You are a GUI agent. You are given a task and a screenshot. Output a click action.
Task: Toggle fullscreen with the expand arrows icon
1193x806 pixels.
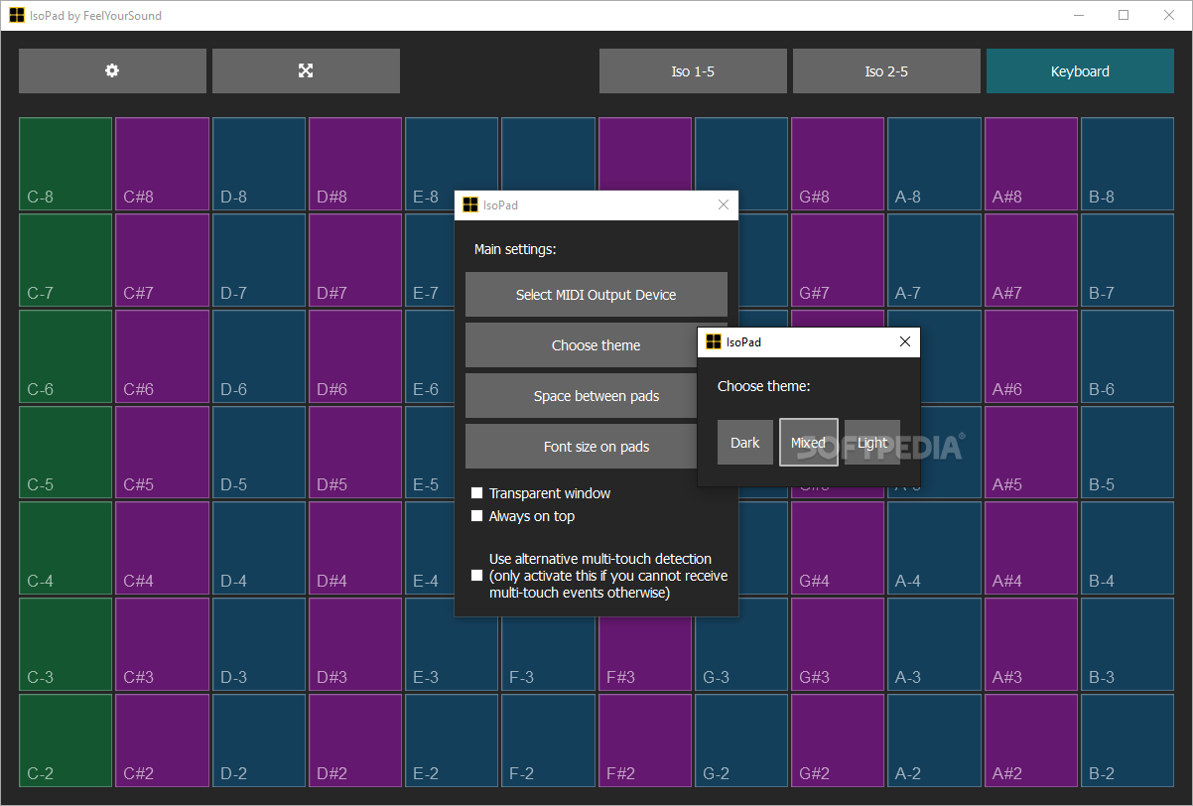[x=306, y=71]
